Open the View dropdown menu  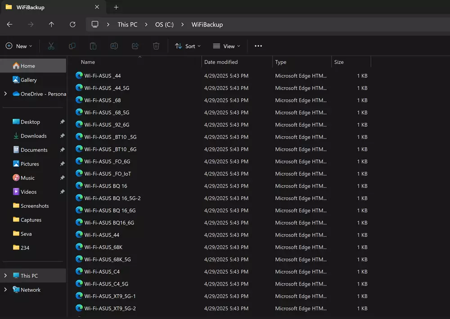coord(226,46)
